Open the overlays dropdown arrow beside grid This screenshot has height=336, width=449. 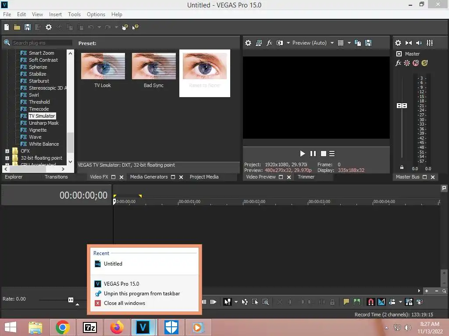(x=349, y=43)
